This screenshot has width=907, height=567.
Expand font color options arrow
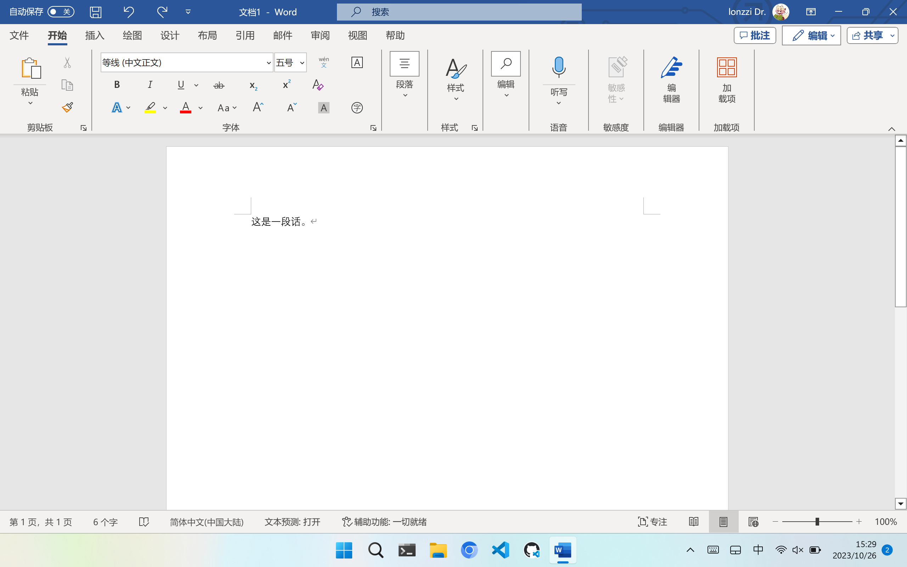[x=201, y=108]
